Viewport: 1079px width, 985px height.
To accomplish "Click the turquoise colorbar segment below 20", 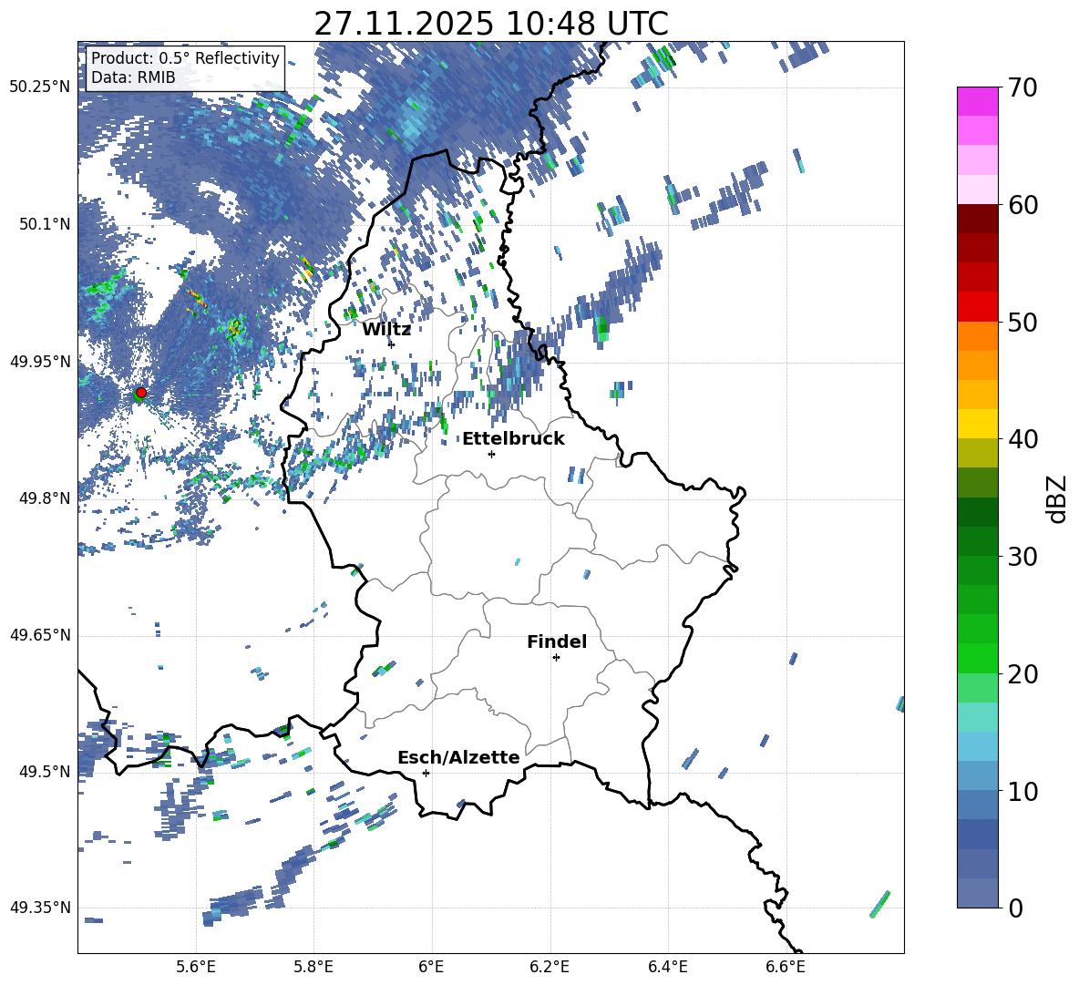I will (977, 717).
